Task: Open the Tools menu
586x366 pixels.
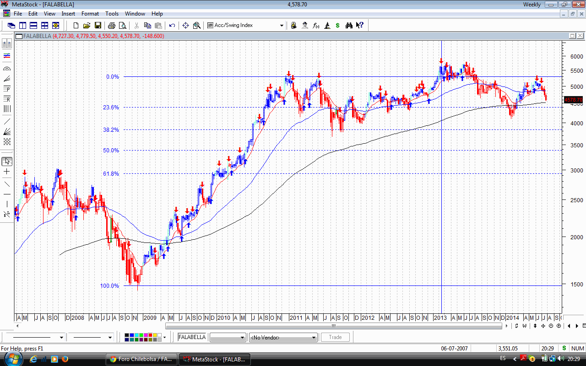Action: click(112, 14)
